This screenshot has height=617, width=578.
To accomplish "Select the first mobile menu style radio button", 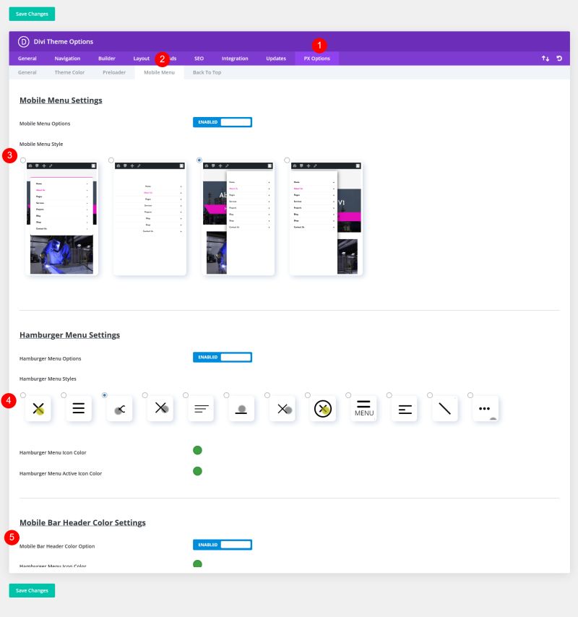I will point(22,160).
